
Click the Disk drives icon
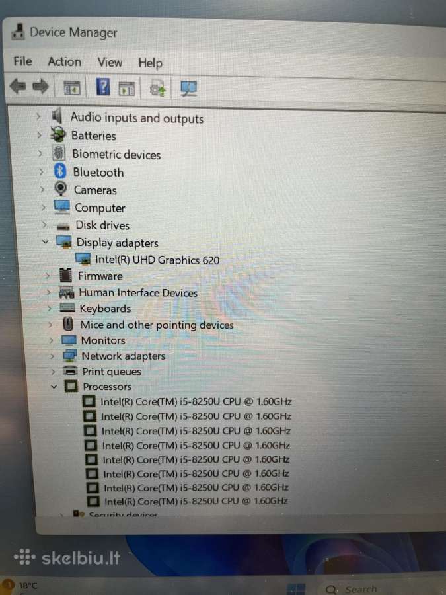63,226
